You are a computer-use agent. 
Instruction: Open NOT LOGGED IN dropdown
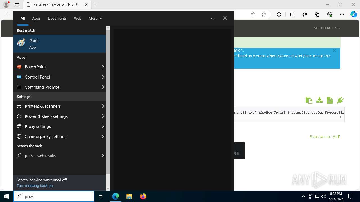(327, 28)
